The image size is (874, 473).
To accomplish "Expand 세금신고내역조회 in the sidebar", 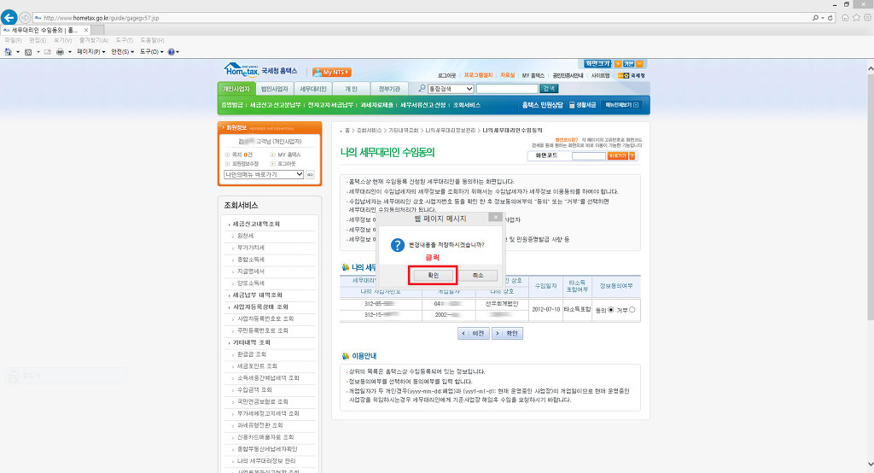I will (256, 224).
